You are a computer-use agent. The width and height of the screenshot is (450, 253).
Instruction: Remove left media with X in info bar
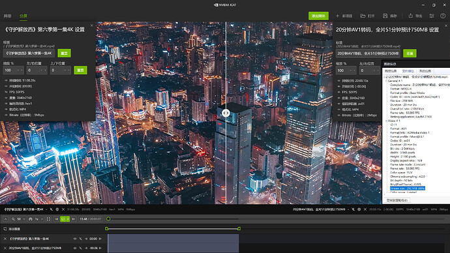[x=63, y=209]
